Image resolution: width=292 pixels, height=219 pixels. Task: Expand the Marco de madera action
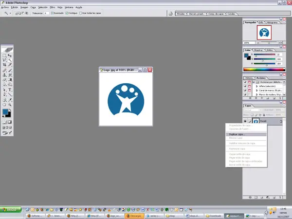click(257, 94)
